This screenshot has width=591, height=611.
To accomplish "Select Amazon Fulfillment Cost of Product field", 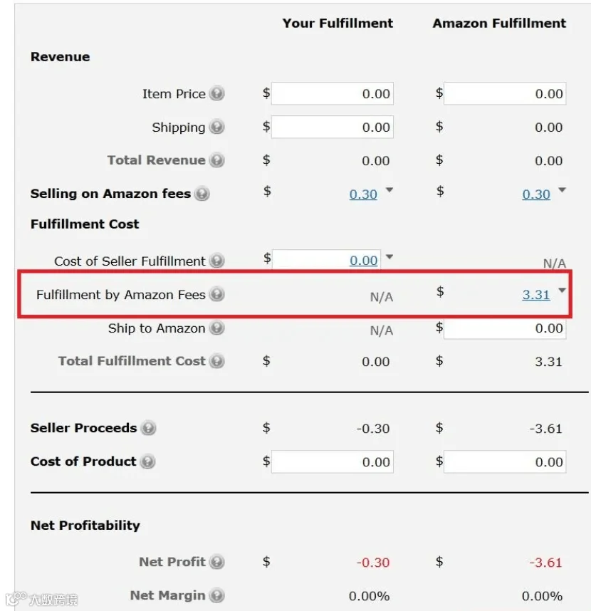I will click(505, 461).
